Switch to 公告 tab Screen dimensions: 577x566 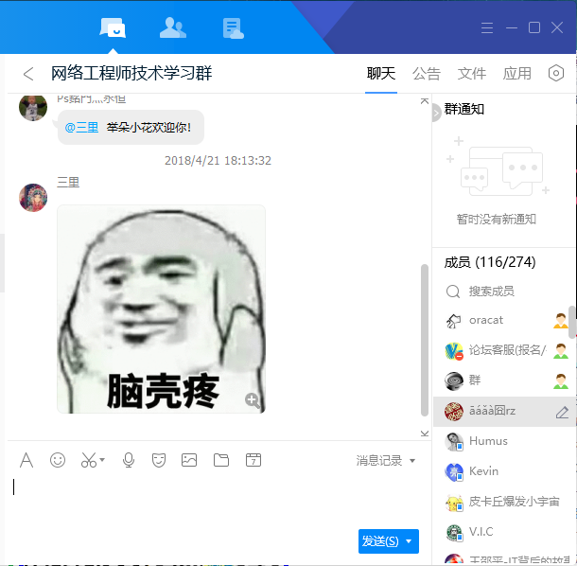pos(426,74)
